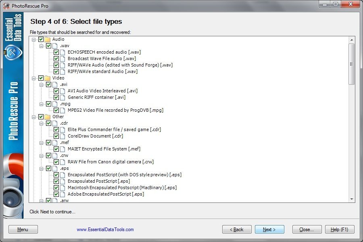Click the file list scrollbar thumb
363x242 pixels.
(x=352, y=64)
